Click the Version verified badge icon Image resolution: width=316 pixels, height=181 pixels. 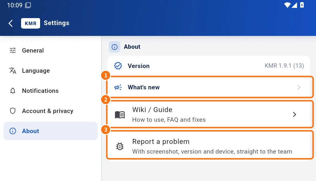click(118, 66)
